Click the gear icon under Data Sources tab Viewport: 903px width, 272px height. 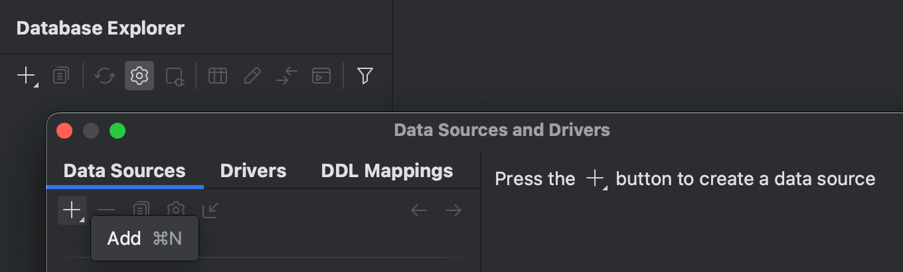tap(175, 210)
